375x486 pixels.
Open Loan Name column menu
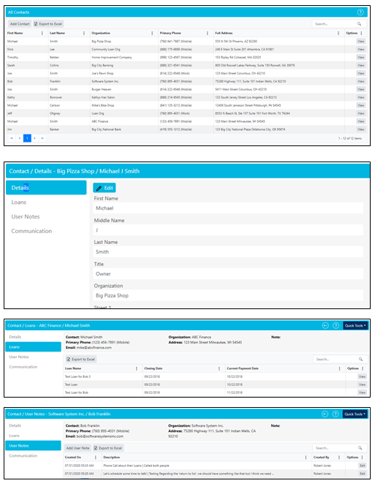point(137,368)
